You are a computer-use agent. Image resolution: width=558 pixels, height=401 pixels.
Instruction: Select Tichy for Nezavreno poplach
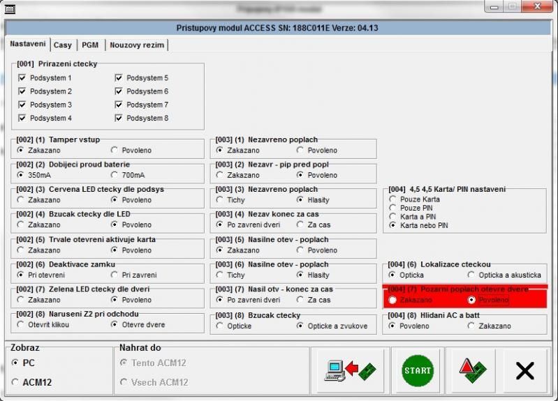(x=221, y=200)
